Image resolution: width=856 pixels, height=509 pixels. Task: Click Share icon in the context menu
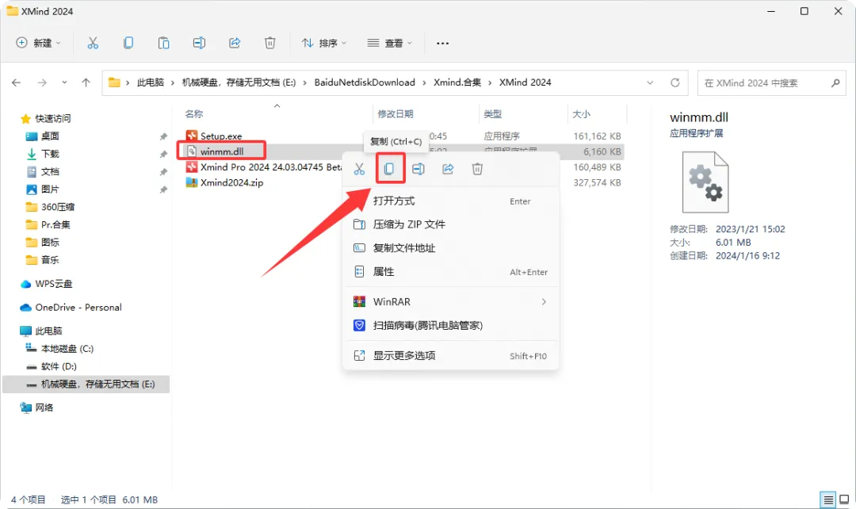click(x=448, y=170)
